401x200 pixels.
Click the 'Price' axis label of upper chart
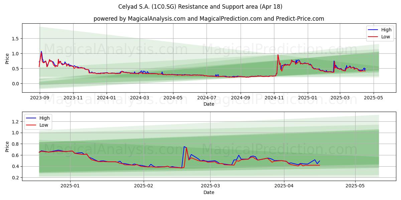click(7, 58)
